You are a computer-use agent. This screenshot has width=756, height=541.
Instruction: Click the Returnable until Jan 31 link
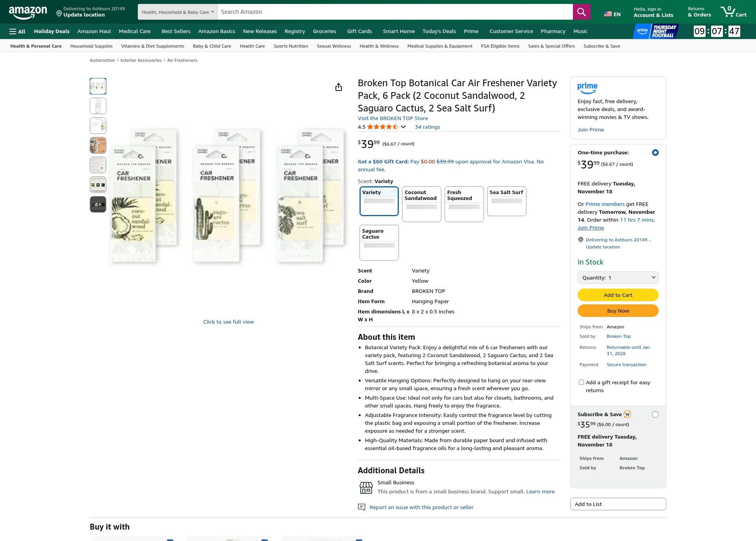point(628,350)
